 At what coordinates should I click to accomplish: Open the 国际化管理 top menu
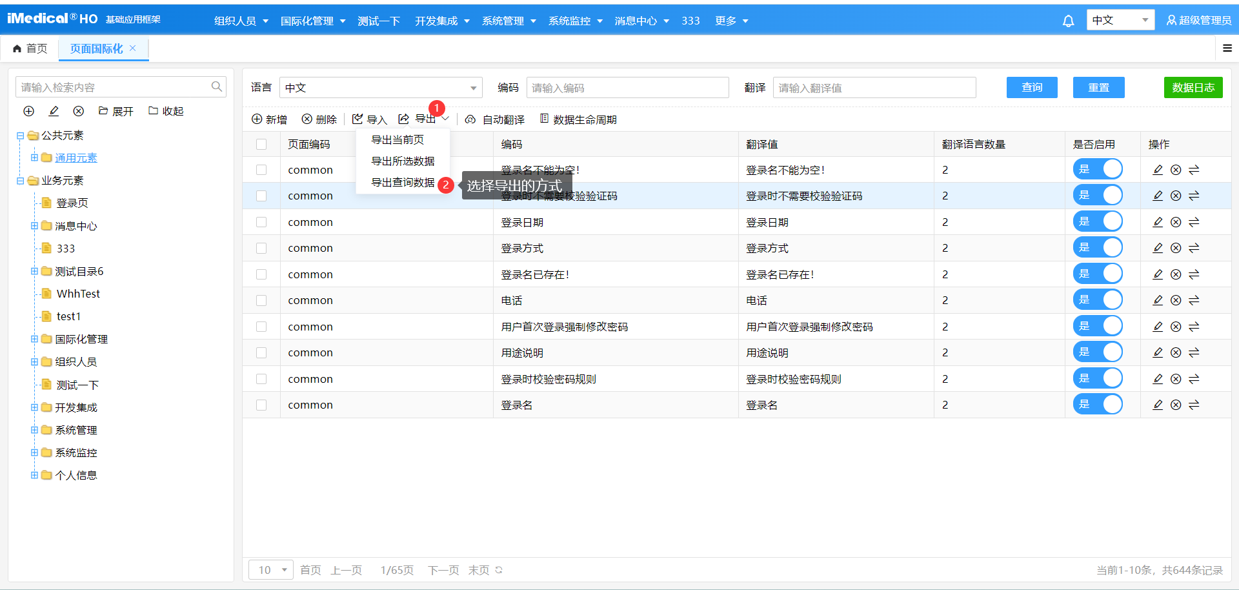(313, 21)
